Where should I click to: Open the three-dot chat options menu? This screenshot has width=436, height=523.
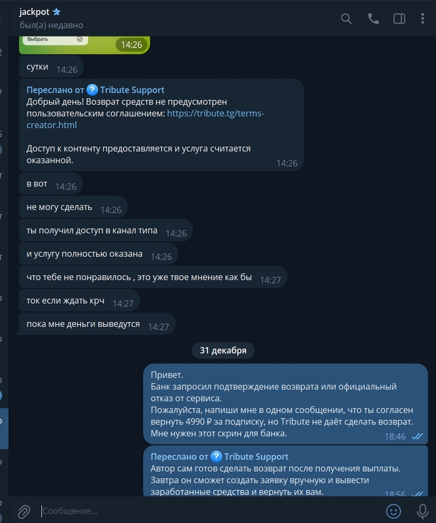click(423, 19)
